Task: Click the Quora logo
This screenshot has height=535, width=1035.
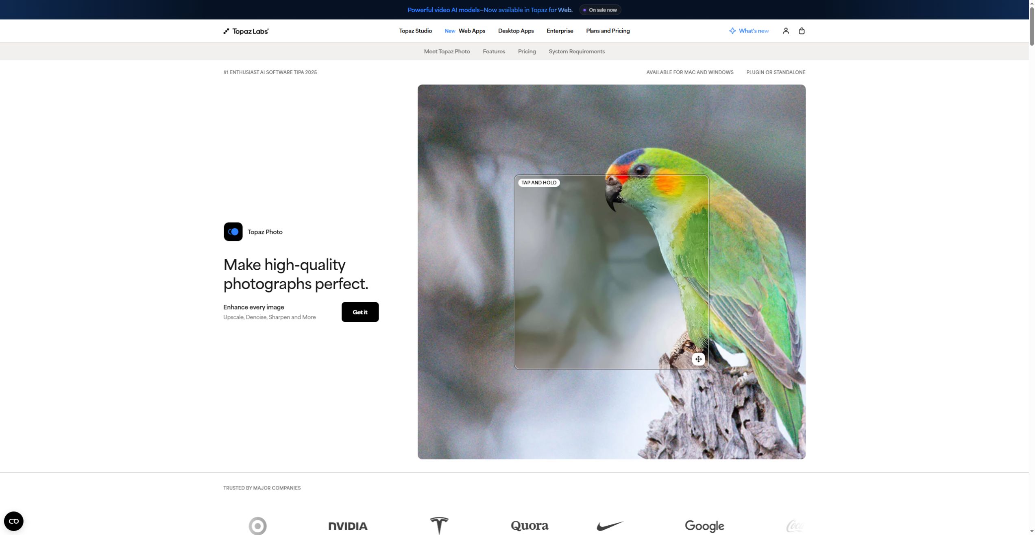Action: click(529, 526)
